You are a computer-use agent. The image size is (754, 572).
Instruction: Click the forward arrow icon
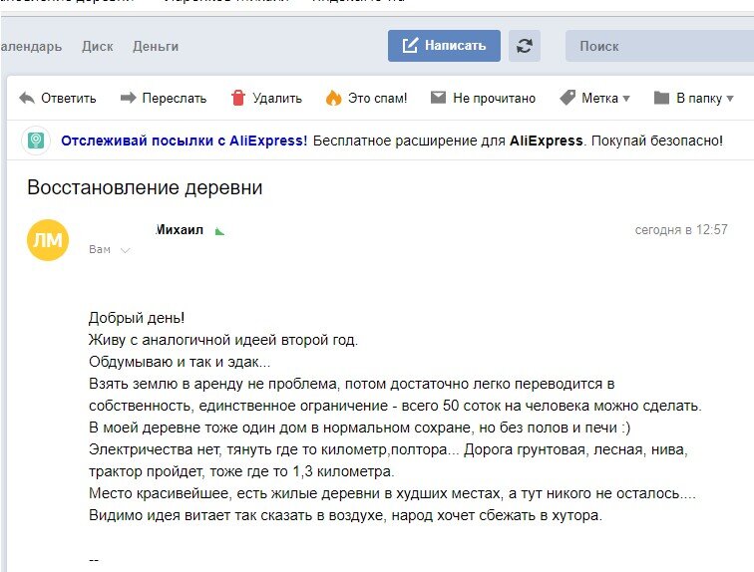point(129,98)
